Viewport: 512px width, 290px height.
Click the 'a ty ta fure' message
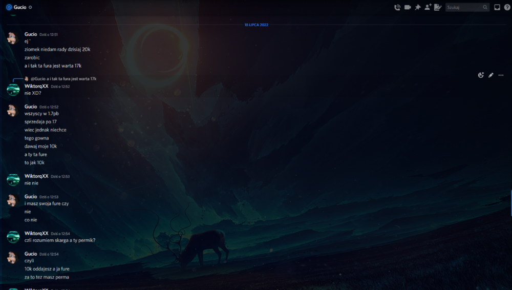click(36, 154)
